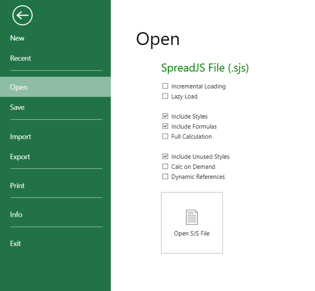Select New in the sidebar menu
Viewport: 315px width, 291px height.
(x=17, y=38)
